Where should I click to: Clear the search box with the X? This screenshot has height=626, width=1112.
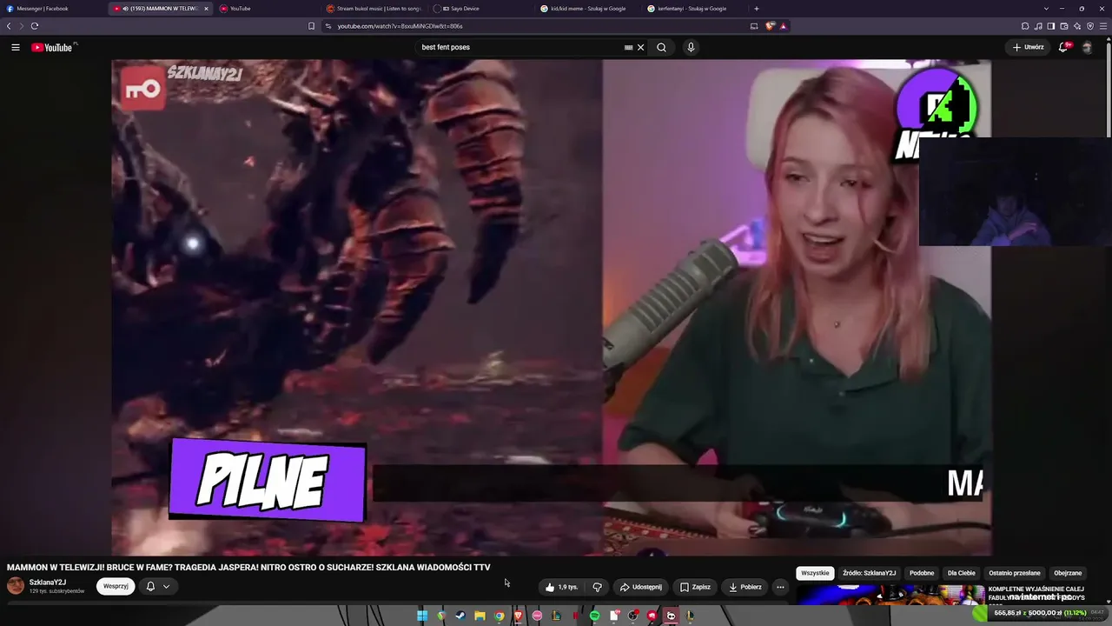[641, 47]
